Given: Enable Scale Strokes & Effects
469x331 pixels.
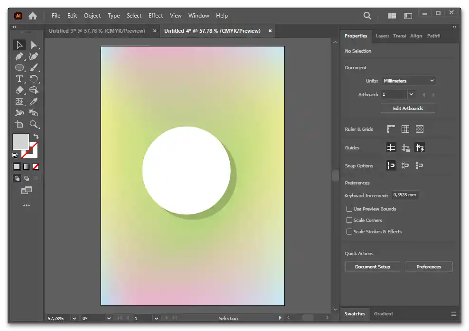Looking at the screenshot, I should pyautogui.click(x=349, y=231).
